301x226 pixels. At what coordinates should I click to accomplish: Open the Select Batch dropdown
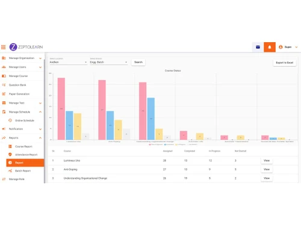coord(108,62)
